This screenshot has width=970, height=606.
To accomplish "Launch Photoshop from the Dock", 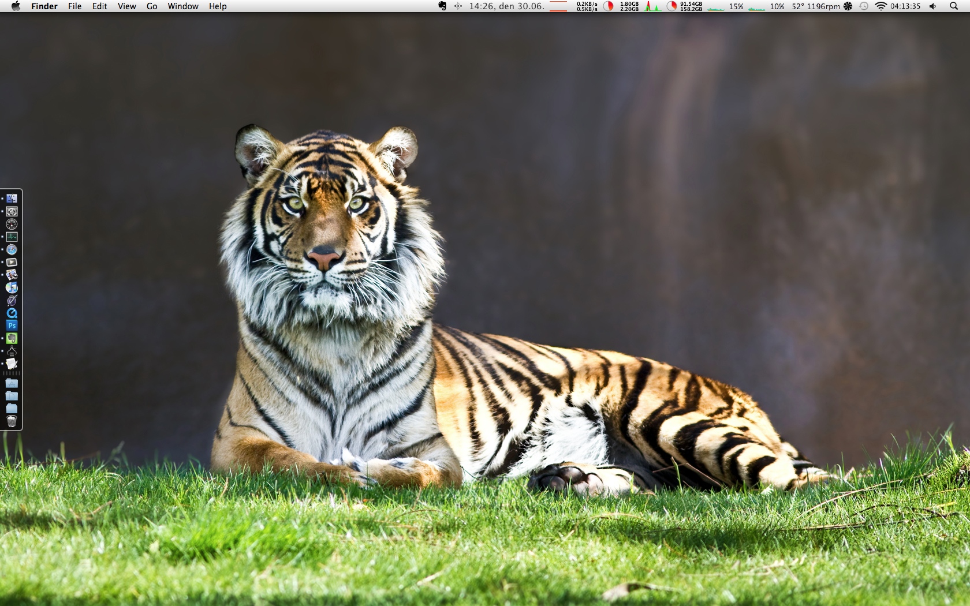I will click(x=12, y=326).
